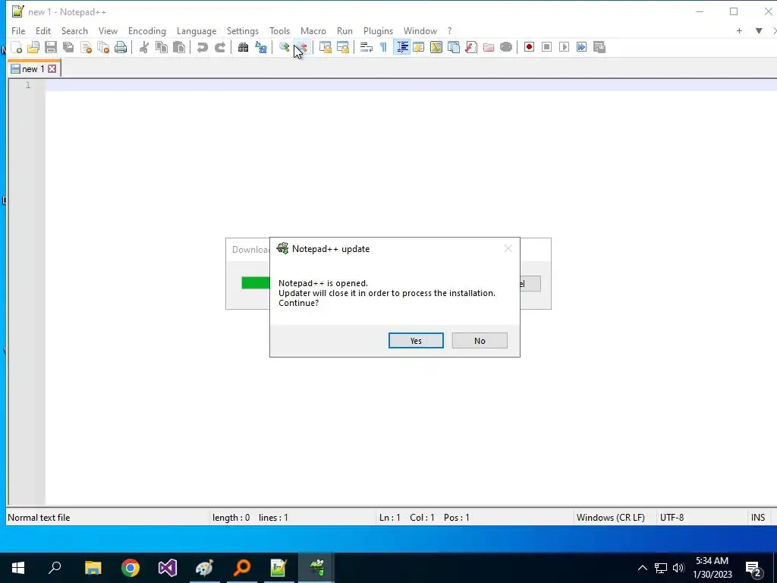Open the File menu

(18, 30)
